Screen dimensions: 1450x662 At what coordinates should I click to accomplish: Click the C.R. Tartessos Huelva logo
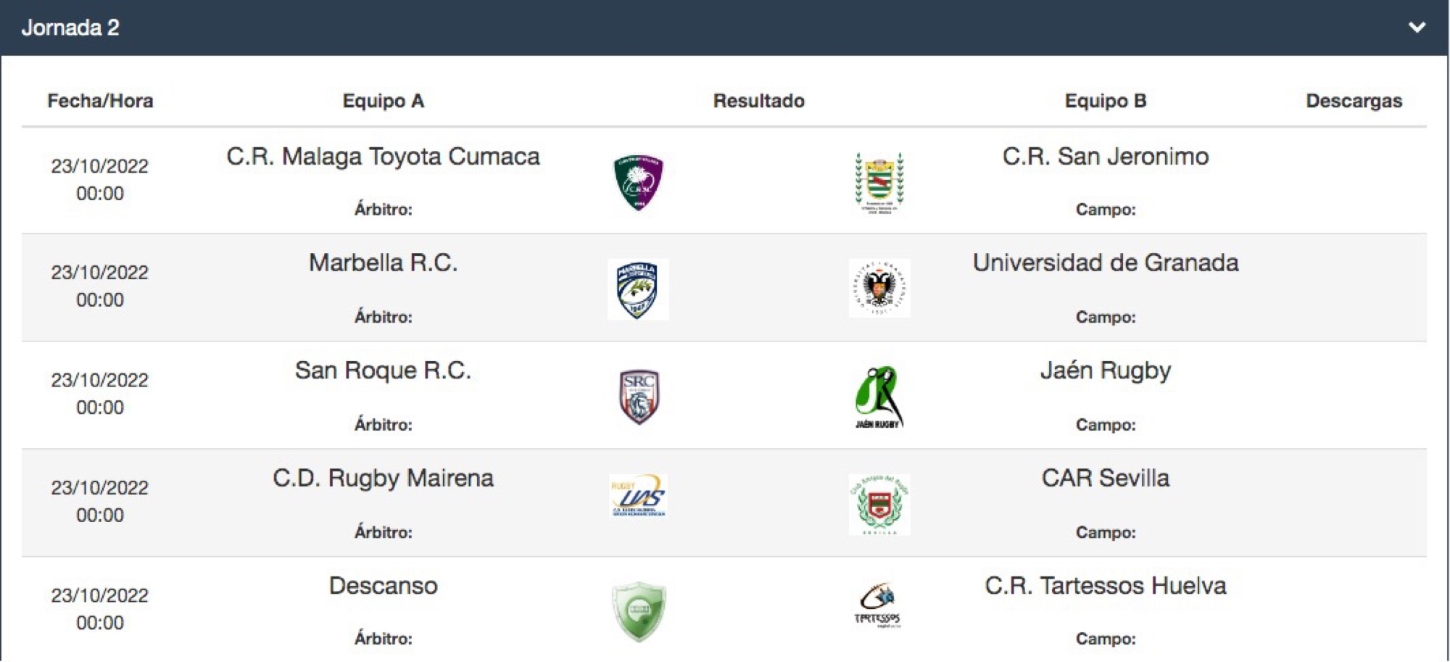877,605
